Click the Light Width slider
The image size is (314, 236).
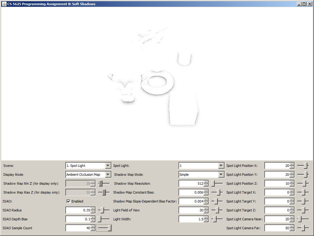tap(217, 219)
